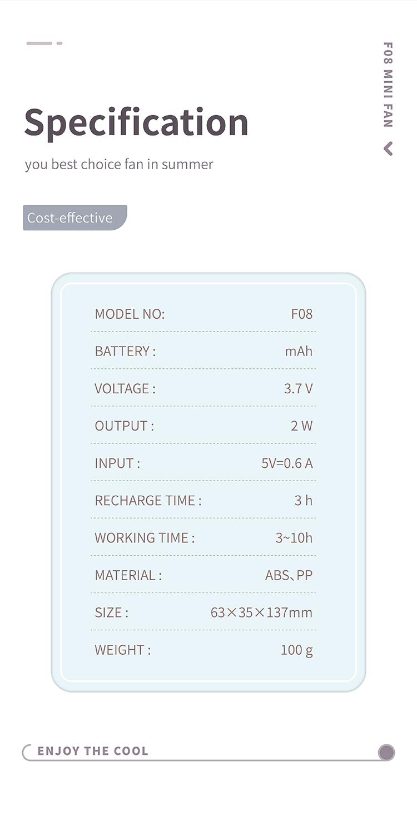This screenshot has height=820, width=417.
Task: Click the Specification heading
Action: point(136,124)
